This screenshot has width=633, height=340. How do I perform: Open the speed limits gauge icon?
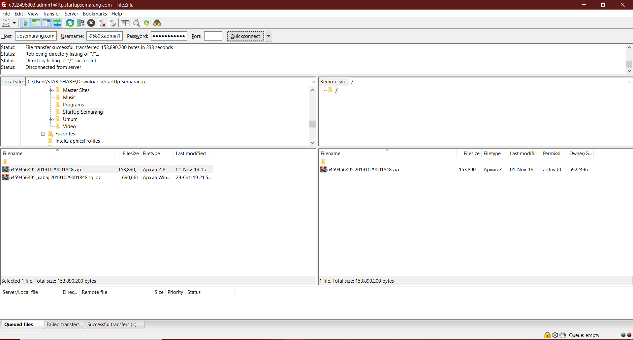563,335
